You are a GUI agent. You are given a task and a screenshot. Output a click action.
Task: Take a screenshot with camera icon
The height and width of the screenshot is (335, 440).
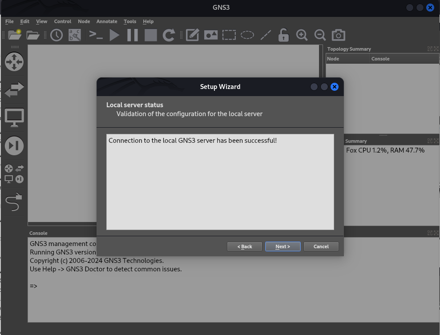[x=339, y=35]
